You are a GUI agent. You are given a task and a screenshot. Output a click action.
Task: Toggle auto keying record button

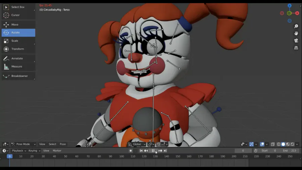point(131,151)
